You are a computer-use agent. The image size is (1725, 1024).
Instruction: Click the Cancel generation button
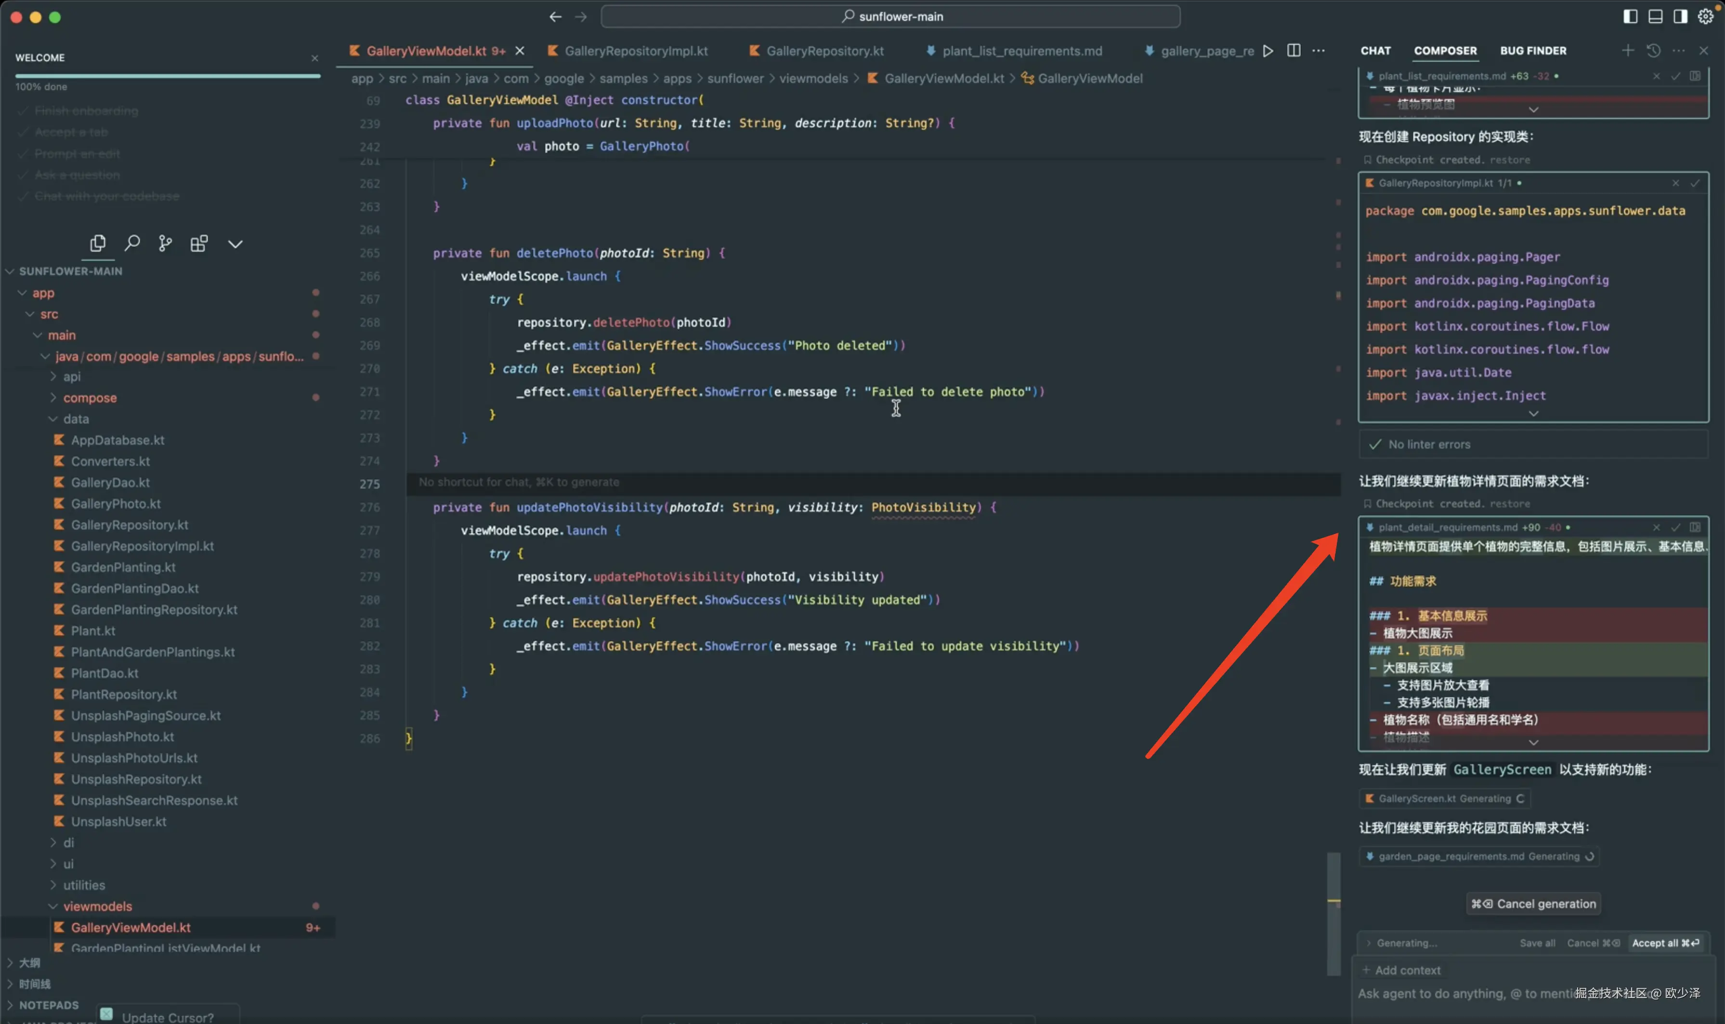pos(1534,904)
